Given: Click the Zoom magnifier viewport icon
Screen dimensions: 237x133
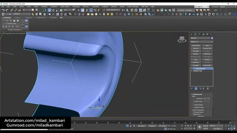Looking at the screenshot, I should (226, 126).
